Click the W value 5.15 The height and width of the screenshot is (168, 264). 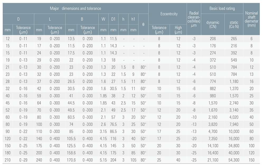click(x=103, y=160)
